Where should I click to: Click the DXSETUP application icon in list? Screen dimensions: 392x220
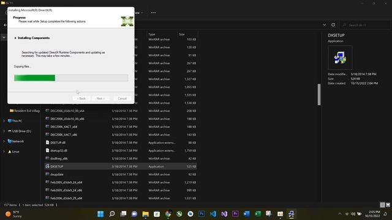click(x=47, y=166)
